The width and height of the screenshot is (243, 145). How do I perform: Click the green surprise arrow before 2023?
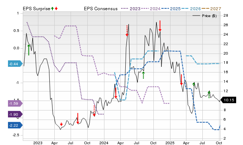click(29, 50)
